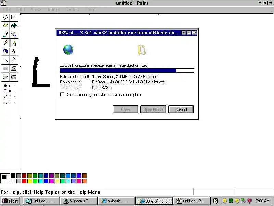
Task: Select the magenta color swatch
Action: point(52,181)
